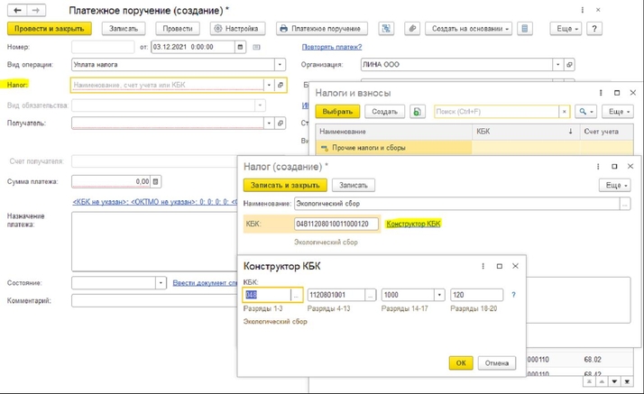Image resolution: width=644 pixels, height=394 pixels.
Task: Click the search magnifier in Налоги и взносы
Action: point(585,112)
